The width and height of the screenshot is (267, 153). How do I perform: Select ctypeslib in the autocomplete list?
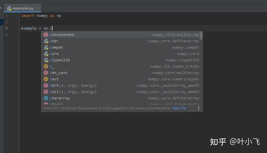coord(60,60)
